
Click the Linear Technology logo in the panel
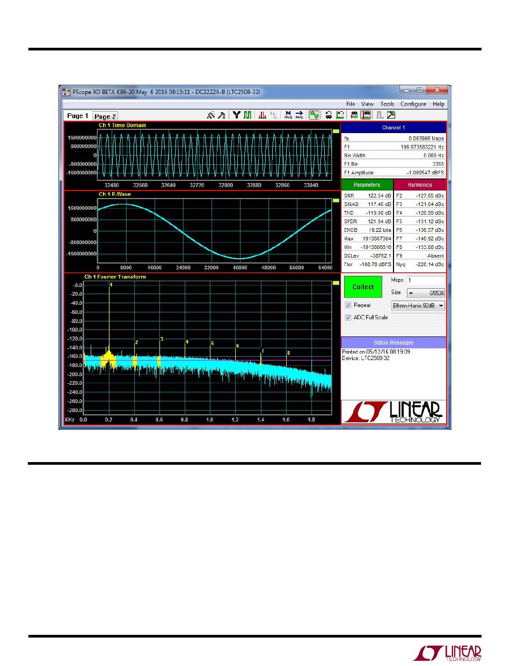[394, 412]
